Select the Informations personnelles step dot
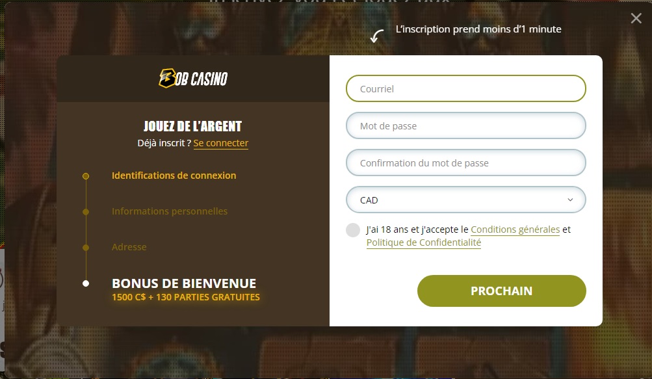Viewport: 652px width, 379px height. click(86, 212)
